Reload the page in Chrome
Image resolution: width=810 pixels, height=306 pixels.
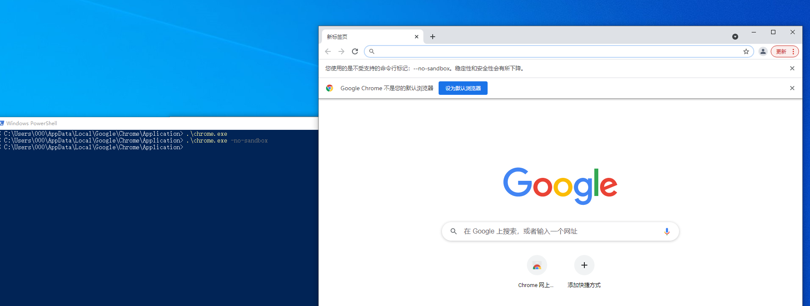click(355, 51)
